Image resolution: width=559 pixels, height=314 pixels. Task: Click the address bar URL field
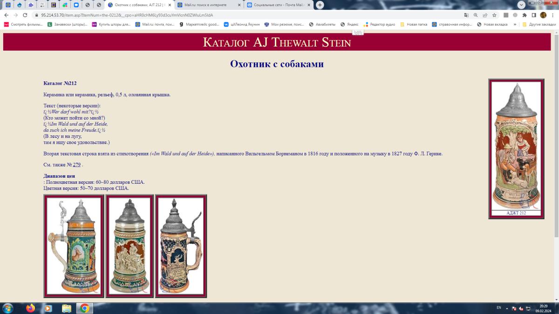247,15
